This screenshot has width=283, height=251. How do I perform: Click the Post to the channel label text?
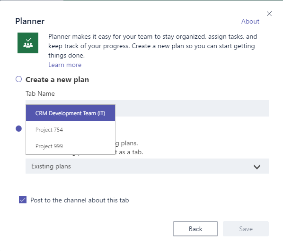[80, 200]
